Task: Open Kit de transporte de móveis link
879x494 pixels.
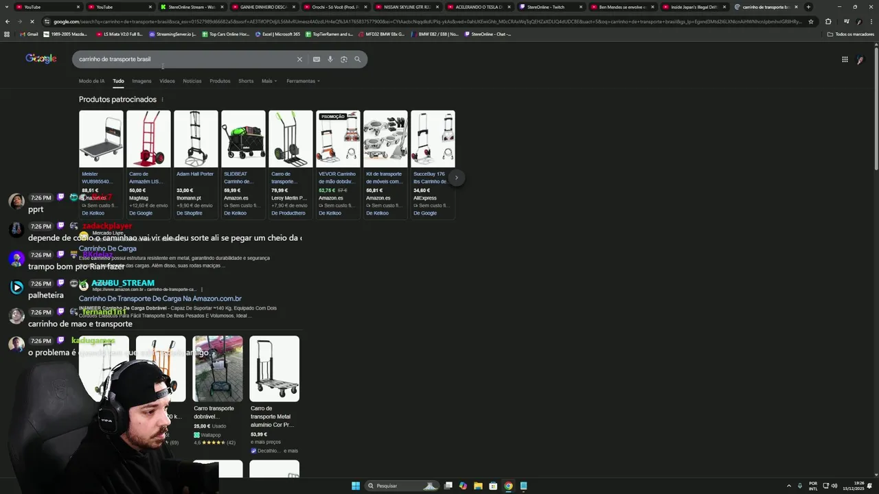Action: 384,178
